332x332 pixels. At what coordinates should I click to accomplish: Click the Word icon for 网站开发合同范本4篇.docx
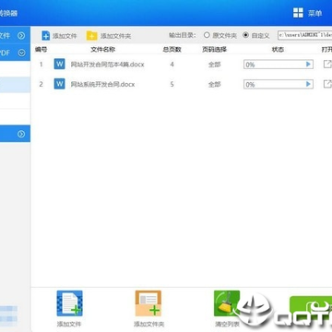59,65
